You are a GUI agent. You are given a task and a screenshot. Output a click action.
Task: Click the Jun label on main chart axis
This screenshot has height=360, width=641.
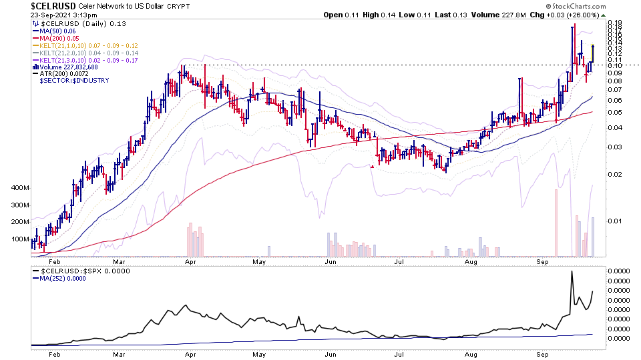tap(331, 261)
